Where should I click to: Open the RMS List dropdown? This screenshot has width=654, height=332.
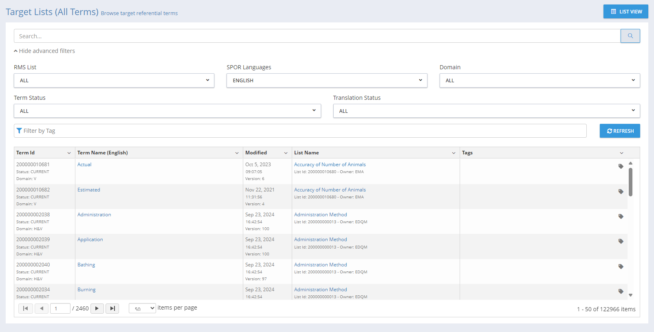(x=114, y=81)
